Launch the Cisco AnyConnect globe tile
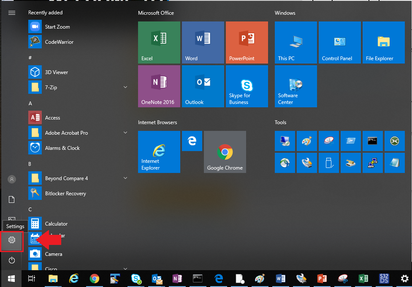 [x=285, y=163]
